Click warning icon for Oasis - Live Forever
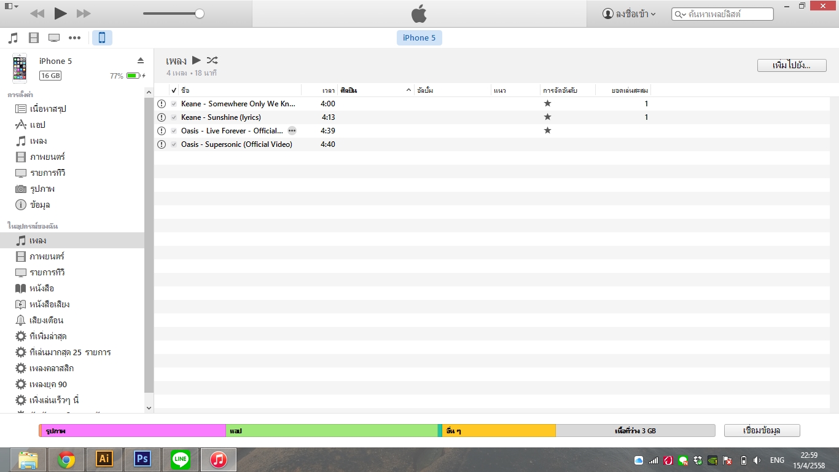839x472 pixels. 162,131
